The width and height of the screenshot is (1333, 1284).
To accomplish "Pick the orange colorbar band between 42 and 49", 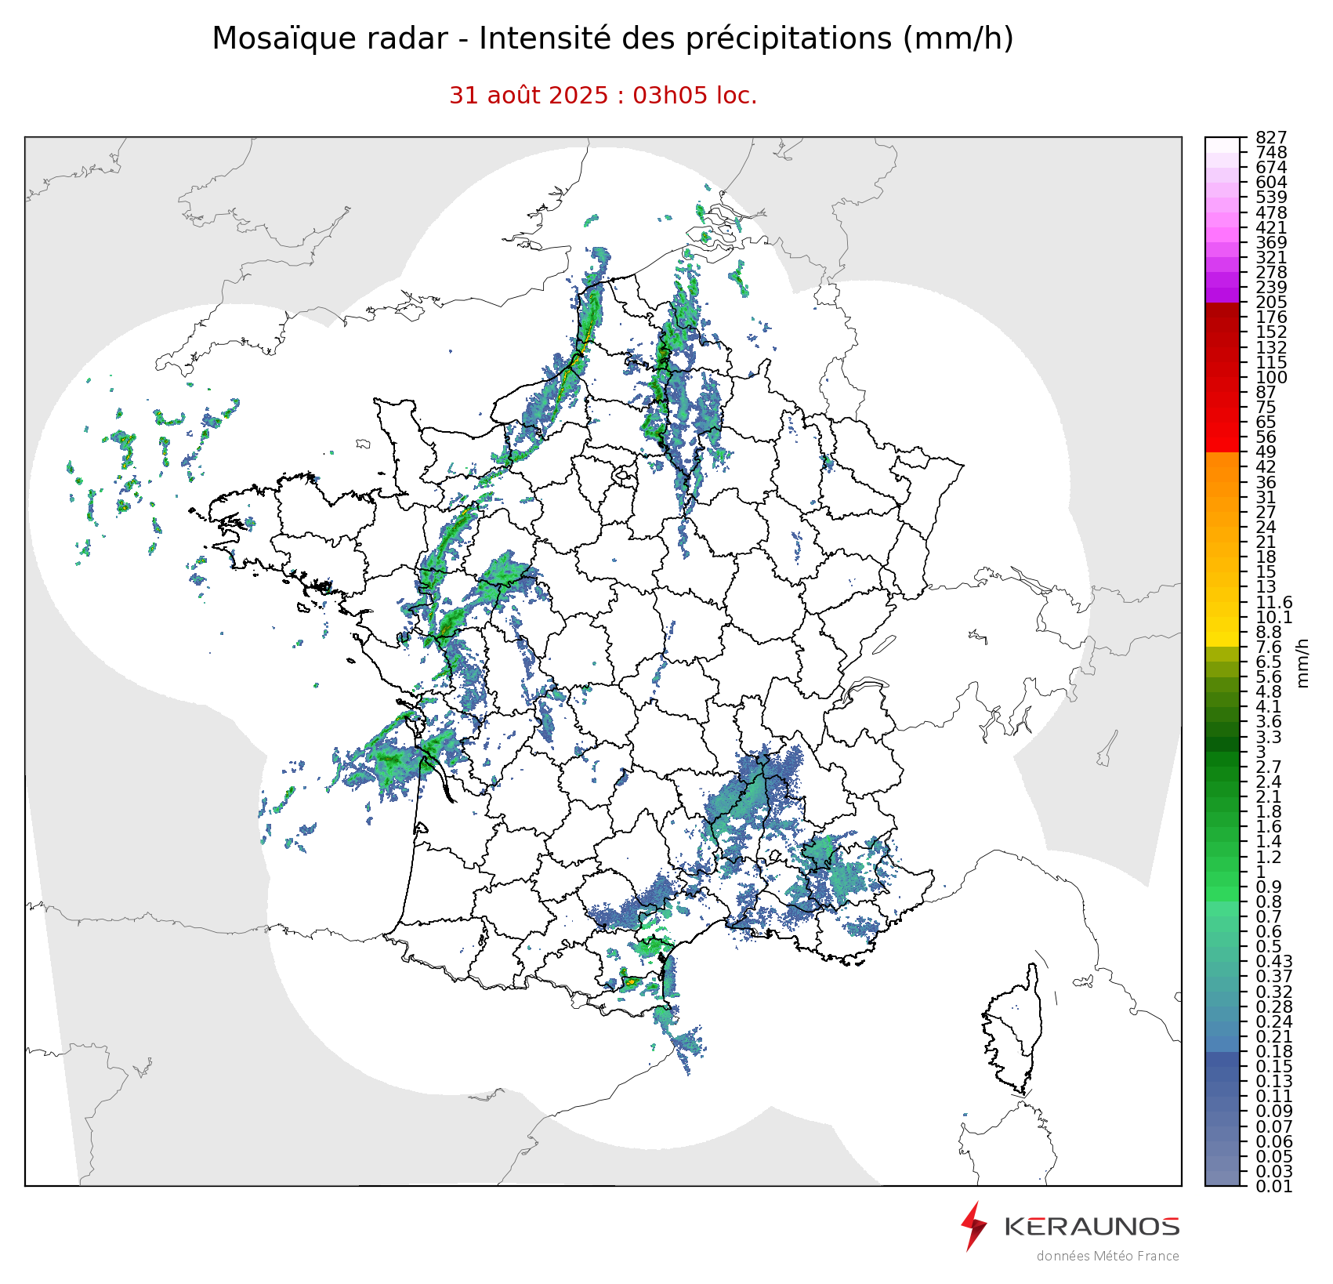I will (1223, 459).
